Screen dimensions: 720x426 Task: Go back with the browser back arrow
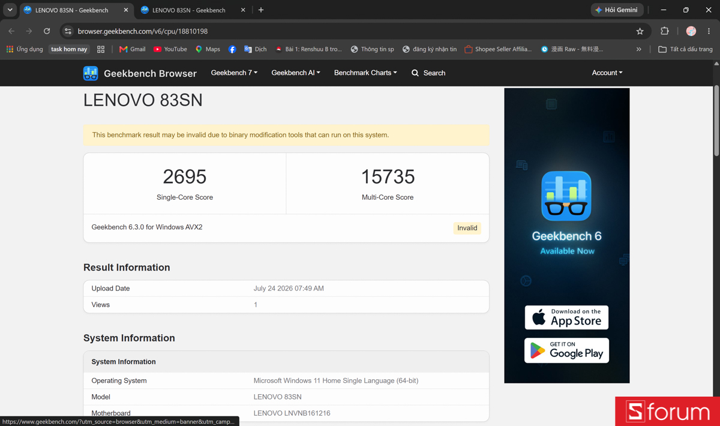click(x=11, y=31)
